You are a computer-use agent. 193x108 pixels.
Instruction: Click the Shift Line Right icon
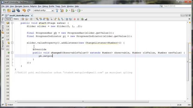point(70,19)
